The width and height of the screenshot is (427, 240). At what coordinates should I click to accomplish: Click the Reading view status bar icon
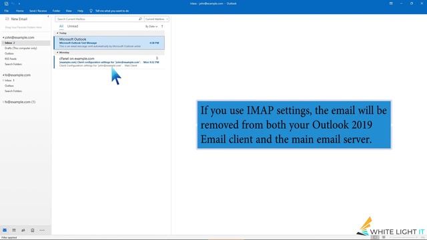click(x=384, y=237)
